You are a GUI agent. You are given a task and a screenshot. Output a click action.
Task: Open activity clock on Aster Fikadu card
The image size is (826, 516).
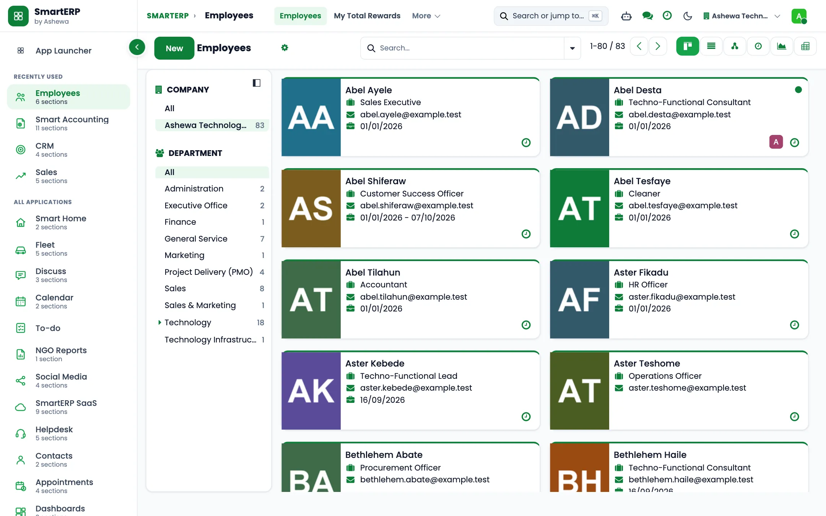click(795, 325)
